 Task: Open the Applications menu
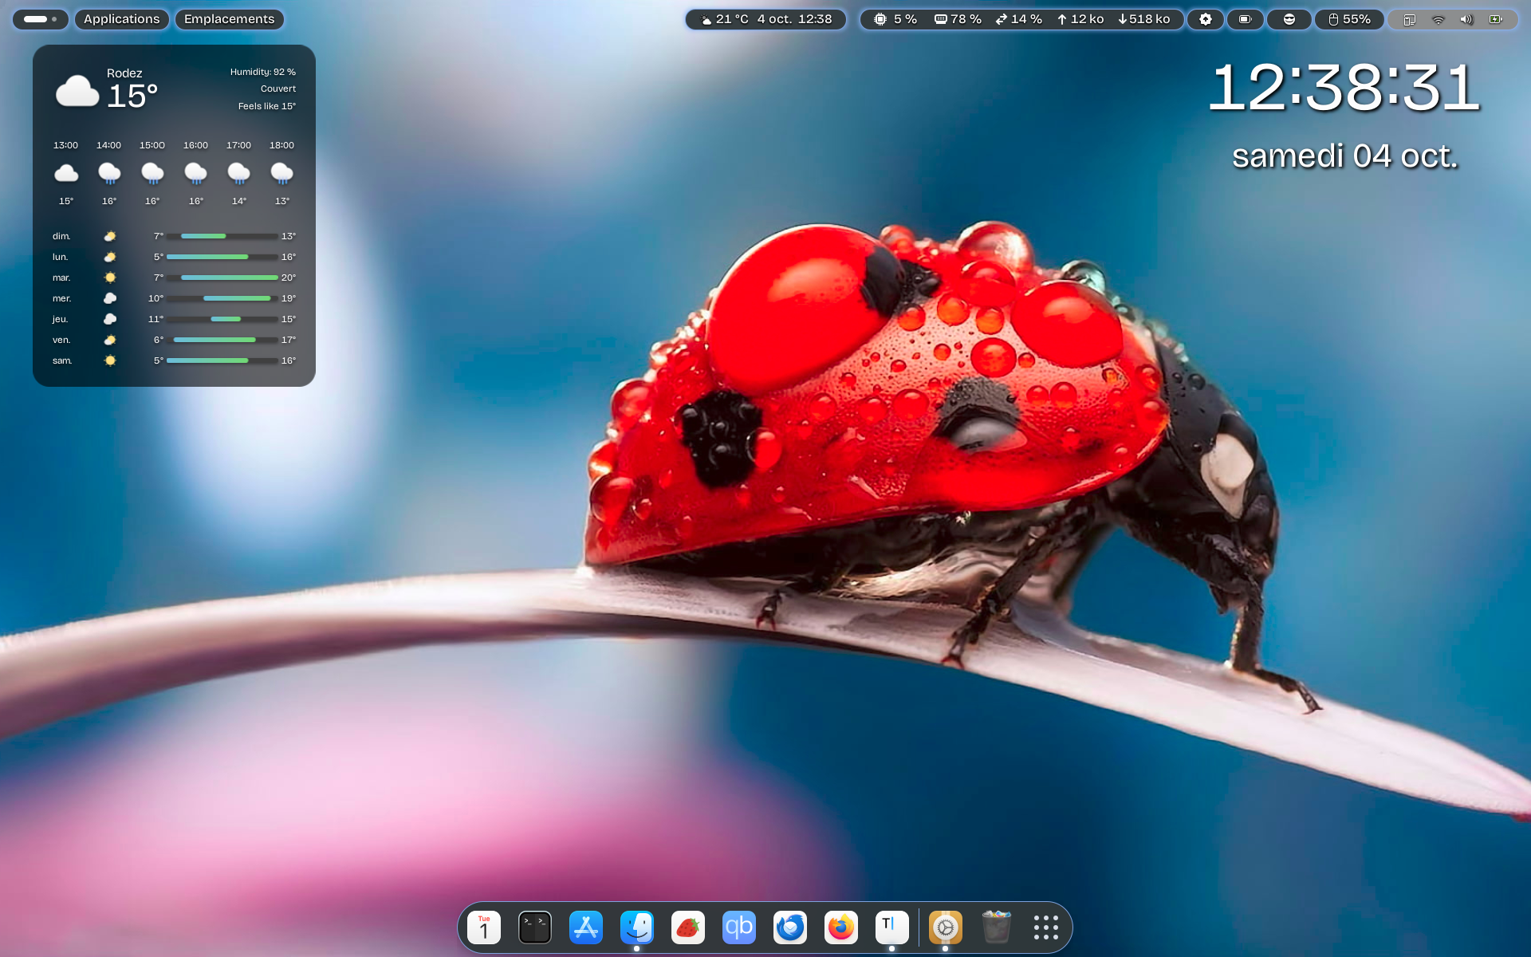(x=121, y=19)
